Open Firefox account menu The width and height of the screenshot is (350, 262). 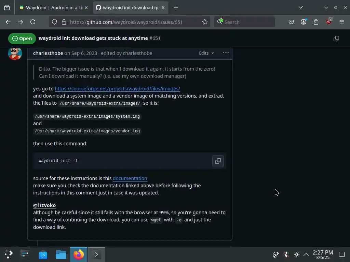click(x=304, y=22)
